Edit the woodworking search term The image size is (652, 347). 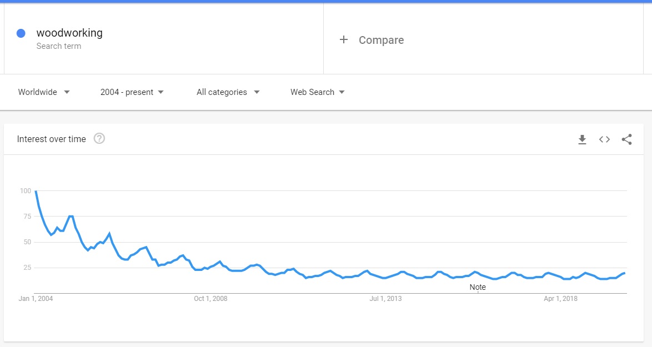(69, 33)
